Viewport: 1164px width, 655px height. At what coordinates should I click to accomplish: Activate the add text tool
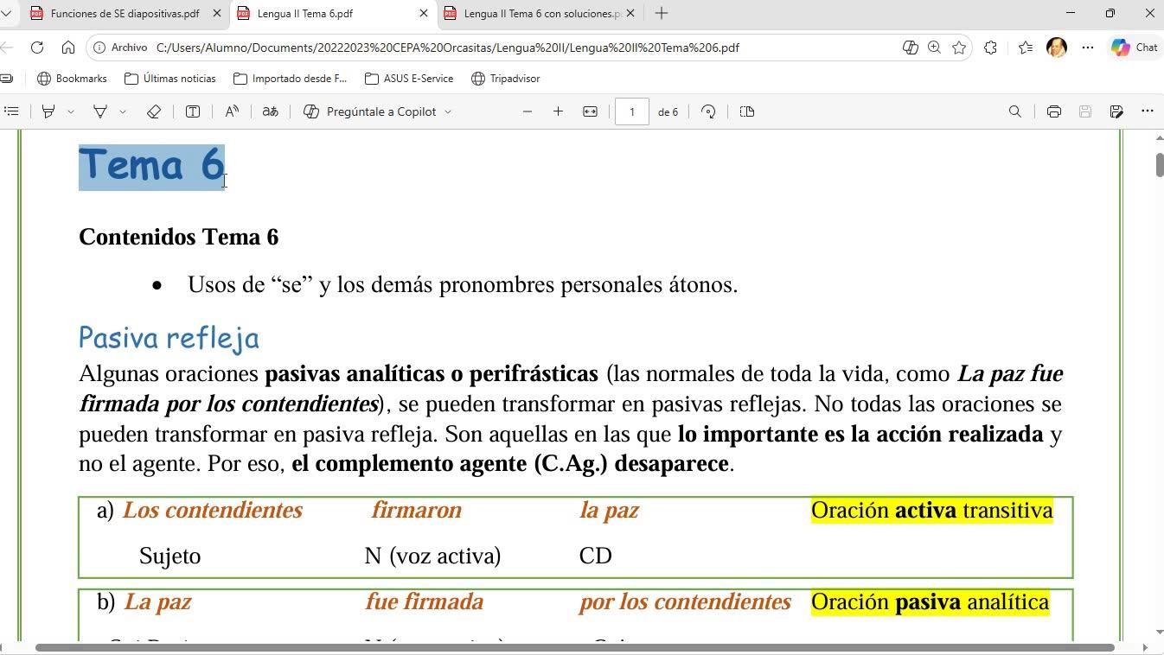coord(193,111)
